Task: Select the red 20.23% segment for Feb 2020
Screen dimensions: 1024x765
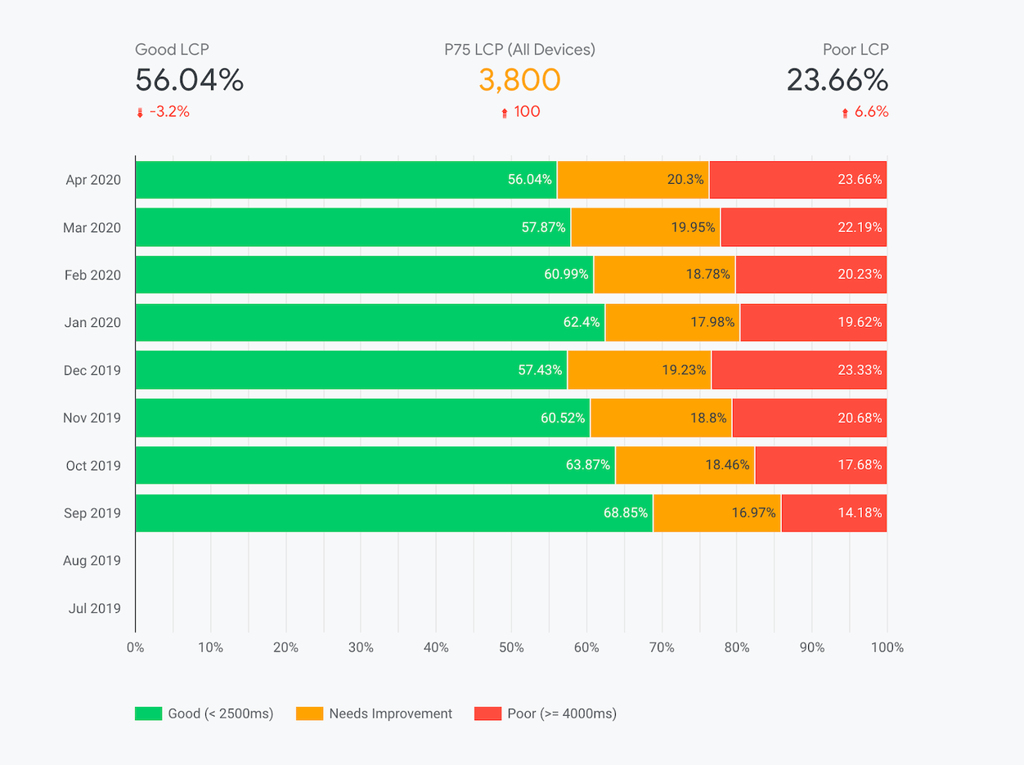Action: click(x=811, y=275)
